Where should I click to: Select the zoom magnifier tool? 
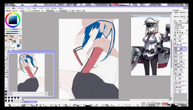pyautogui.click(x=7, y=48)
